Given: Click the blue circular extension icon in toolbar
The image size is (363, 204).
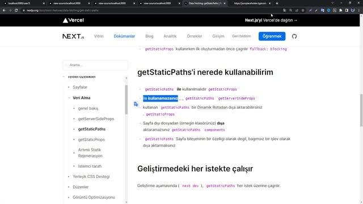Looking at the screenshot, I should coord(328,10).
